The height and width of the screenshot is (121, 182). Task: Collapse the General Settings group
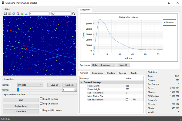81,82
